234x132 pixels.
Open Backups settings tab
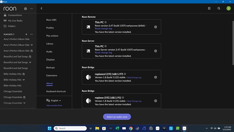(x=51, y=67)
